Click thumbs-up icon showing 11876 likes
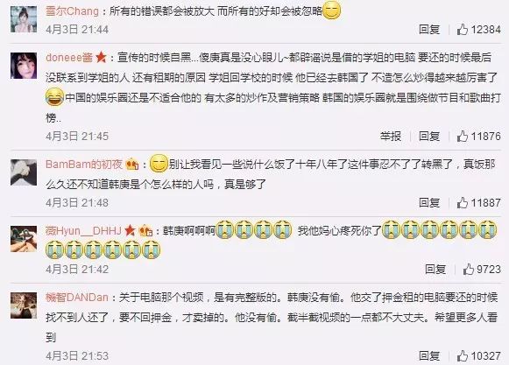Image resolution: width=509 pixels, height=365 pixels. tap(463, 136)
